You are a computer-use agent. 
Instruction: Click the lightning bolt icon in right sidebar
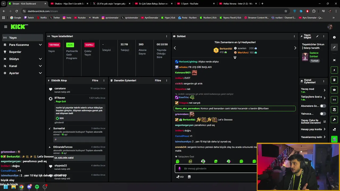[x=334, y=70]
